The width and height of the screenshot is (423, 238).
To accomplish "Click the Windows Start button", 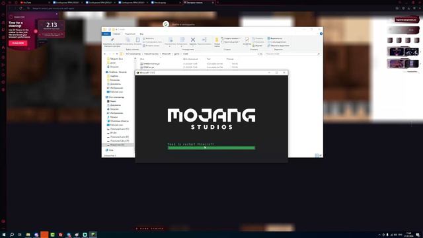I will (4, 235).
